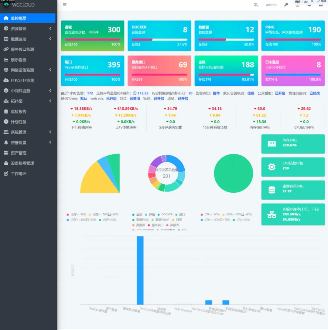The height and width of the screenshot is (330, 328).
Task: Click the download icon in capture toolbar
Action: [306, 2]
